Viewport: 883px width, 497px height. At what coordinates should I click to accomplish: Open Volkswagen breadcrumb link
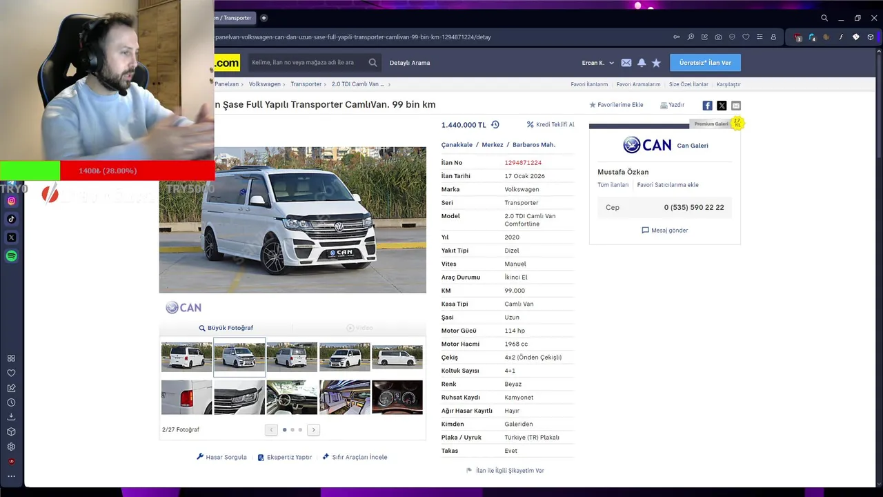[x=265, y=84]
